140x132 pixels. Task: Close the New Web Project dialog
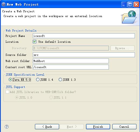[x=136, y=4]
